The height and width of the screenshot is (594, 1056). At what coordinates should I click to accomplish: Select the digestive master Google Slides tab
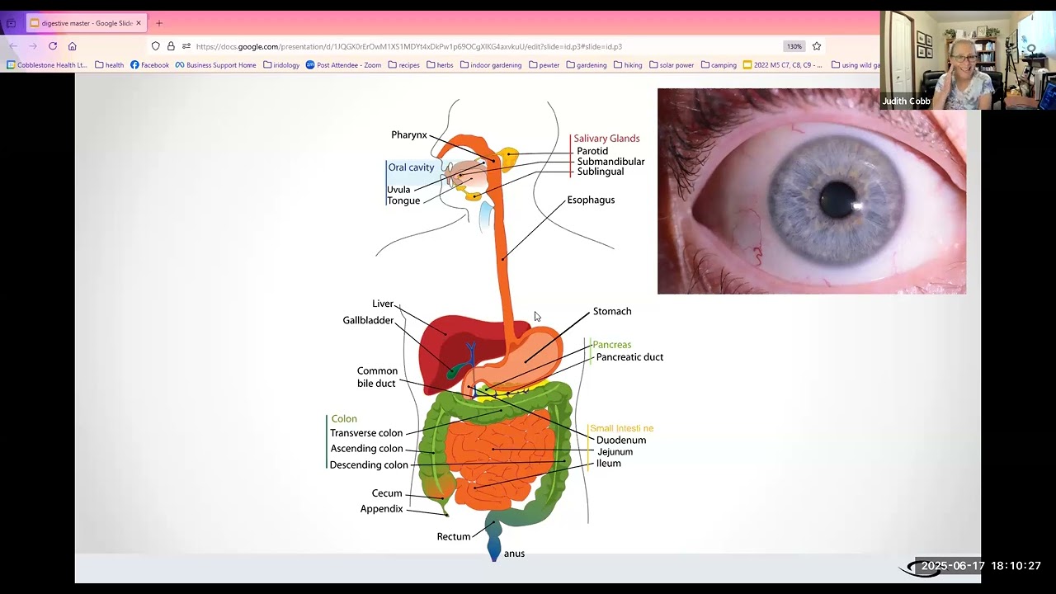point(86,23)
